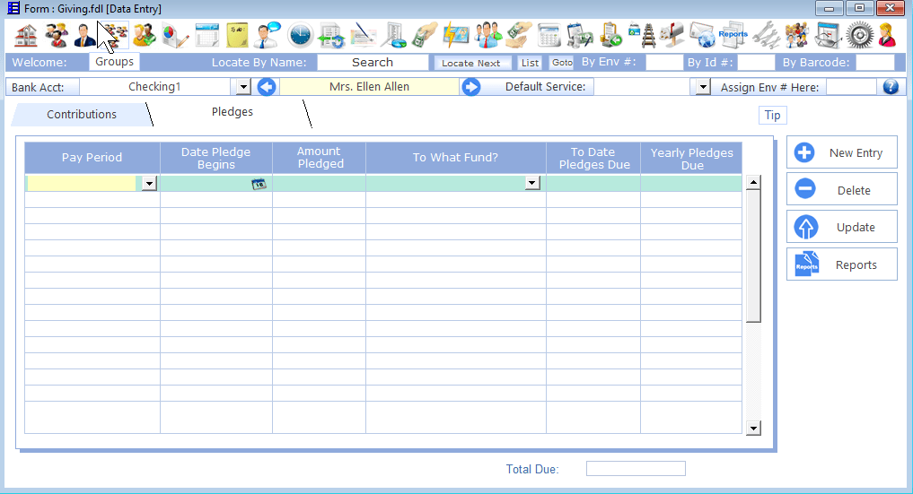Go to next person with right arrow
Viewport: 913px width, 494px height.
click(x=471, y=87)
